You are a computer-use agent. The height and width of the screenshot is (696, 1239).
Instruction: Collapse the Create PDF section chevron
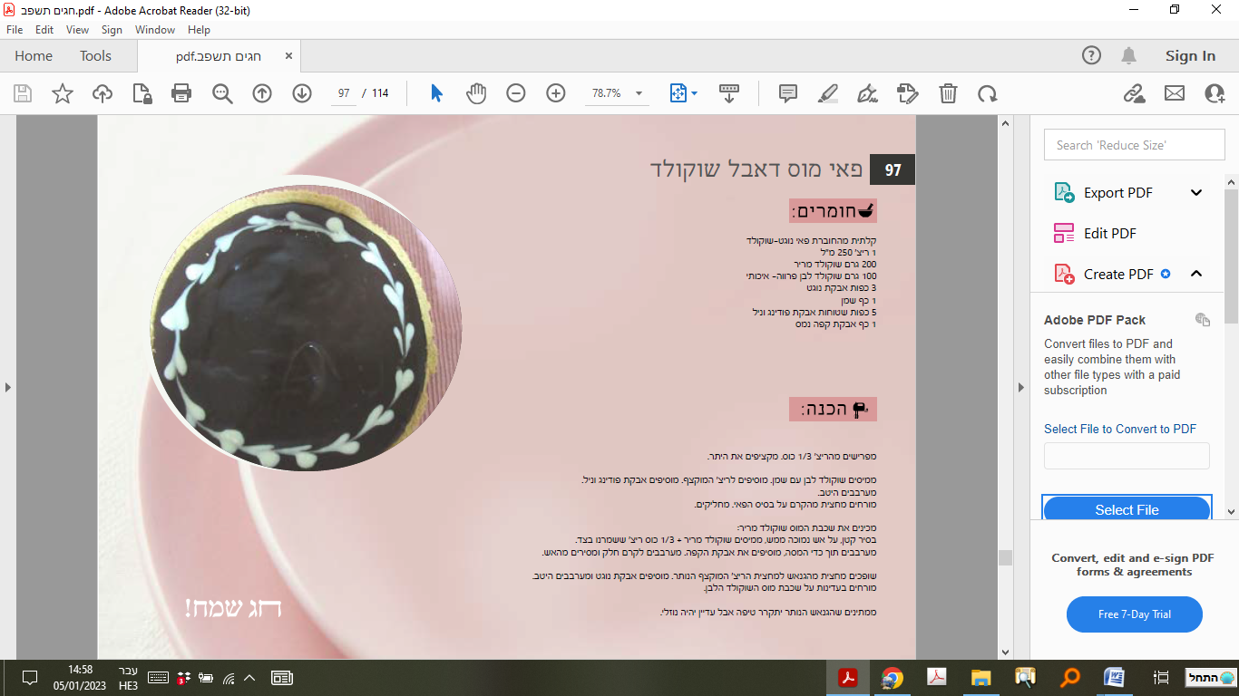[x=1196, y=274]
